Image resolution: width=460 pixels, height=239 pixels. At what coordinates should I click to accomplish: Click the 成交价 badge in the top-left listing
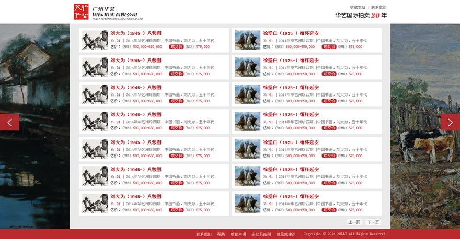pyautogui.click(x=176, y=46)
